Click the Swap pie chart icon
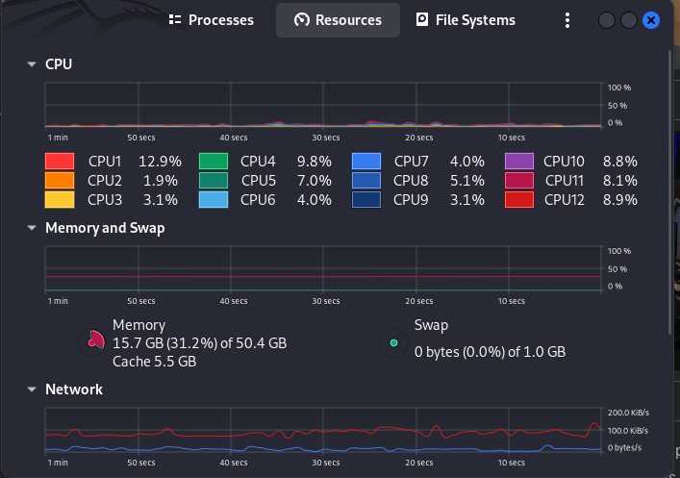This screenshot has height=478, width=680. pos(393,342)
